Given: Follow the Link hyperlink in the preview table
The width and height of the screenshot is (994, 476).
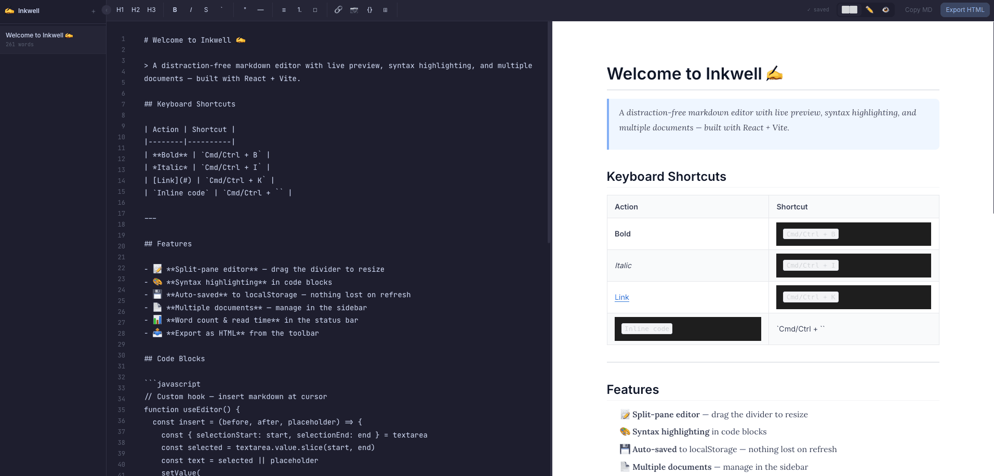Looking at the screenshot, I should click(621, 297).
